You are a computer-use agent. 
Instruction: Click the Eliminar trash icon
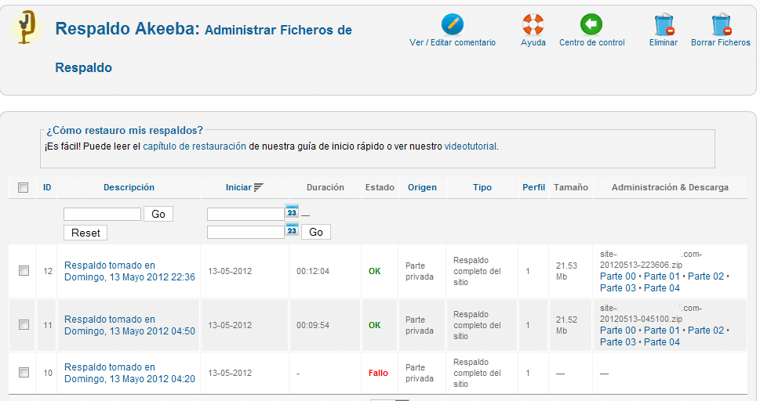(x=664, y=24)
